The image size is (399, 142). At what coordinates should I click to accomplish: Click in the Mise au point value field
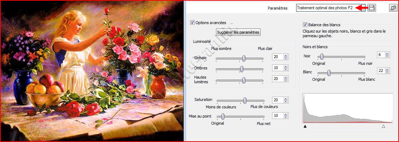[x=278, y=115]
